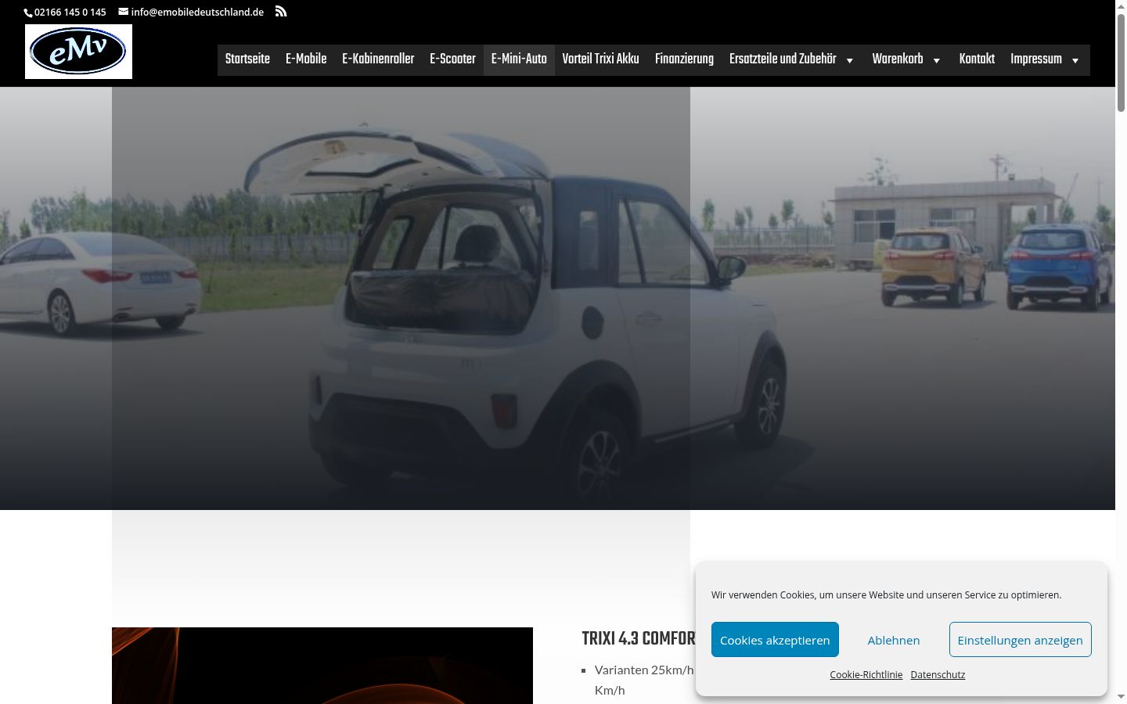
Task: Expand the Impressum dropdown arrow
Action: pos(1075,60)
